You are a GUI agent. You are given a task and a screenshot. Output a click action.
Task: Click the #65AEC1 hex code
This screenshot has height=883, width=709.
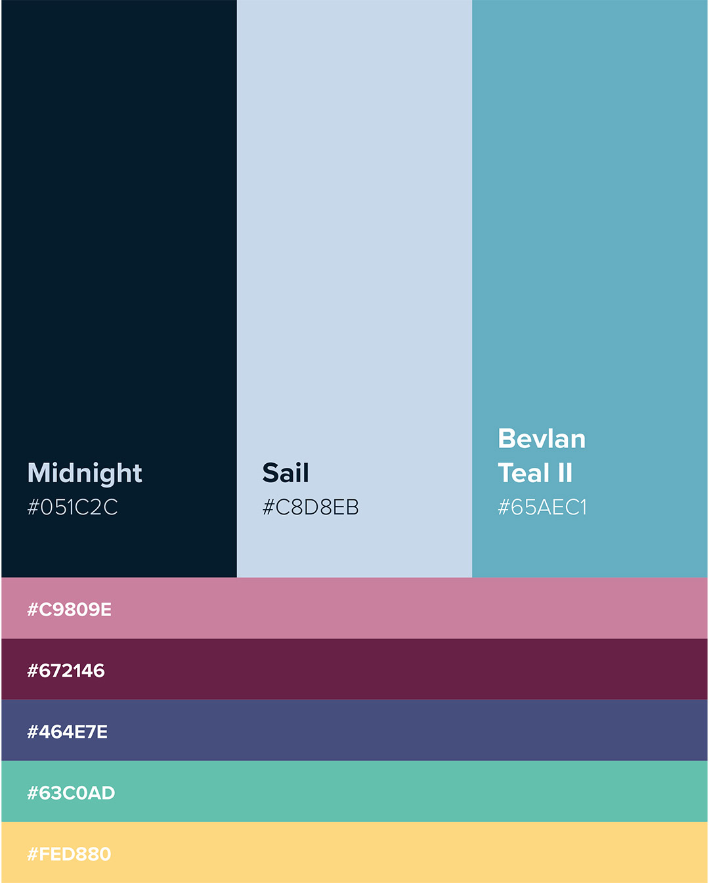pyautogui.click(x=542, y=507)
